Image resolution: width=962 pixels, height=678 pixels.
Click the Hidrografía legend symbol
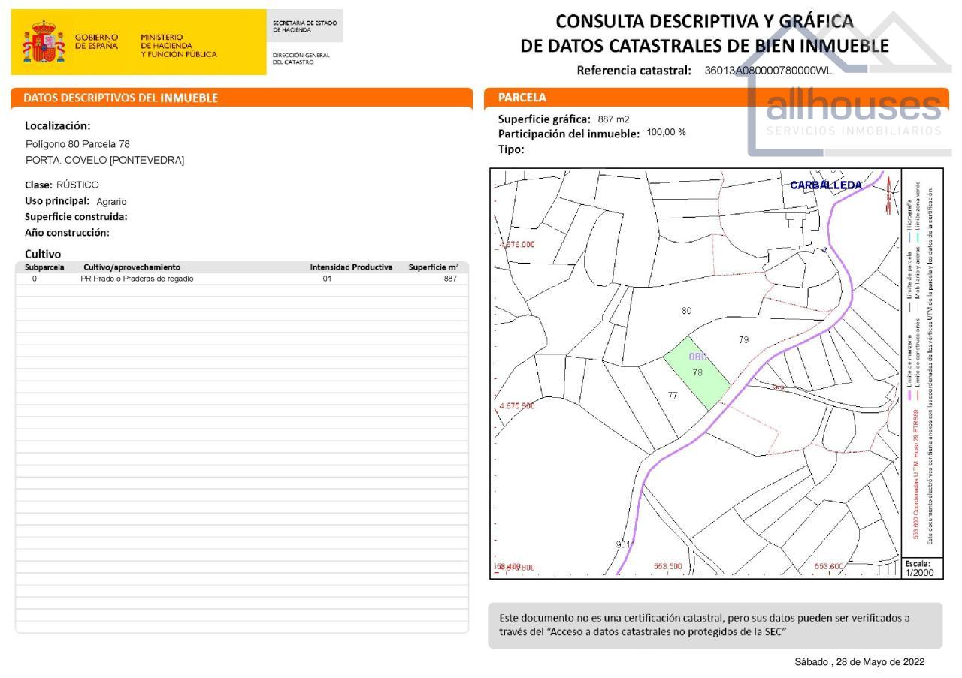pos(911,236)
